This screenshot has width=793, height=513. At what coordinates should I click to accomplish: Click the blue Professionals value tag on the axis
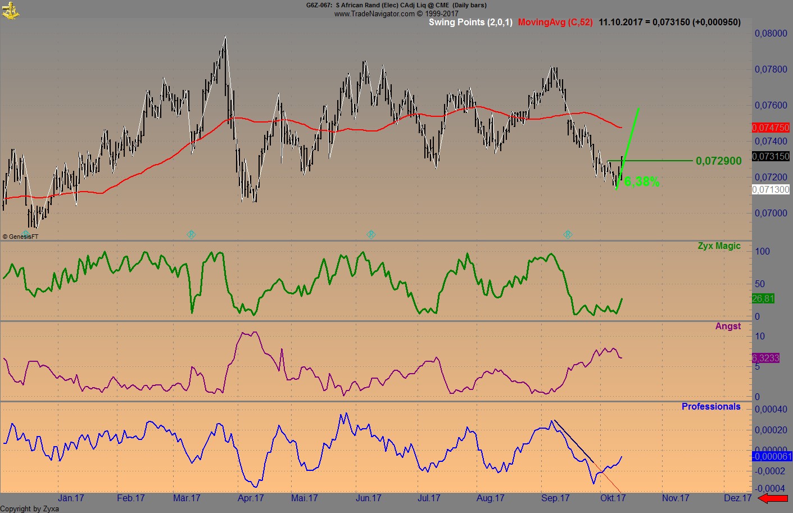click(771, 456)
